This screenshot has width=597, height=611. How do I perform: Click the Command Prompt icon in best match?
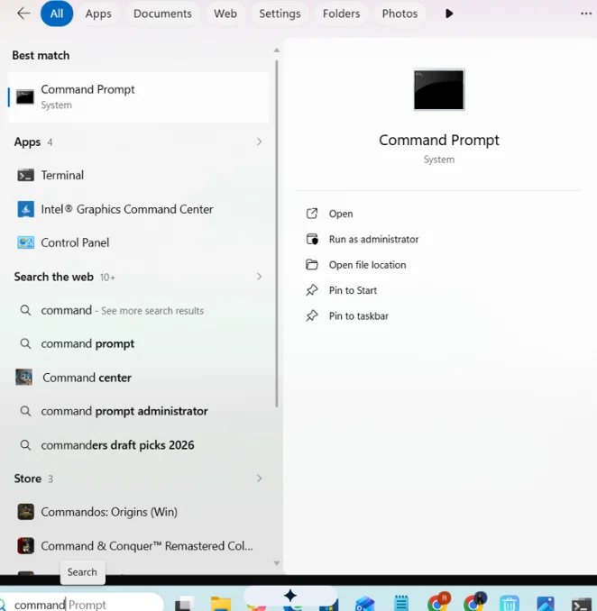click(x=25, y=97)
